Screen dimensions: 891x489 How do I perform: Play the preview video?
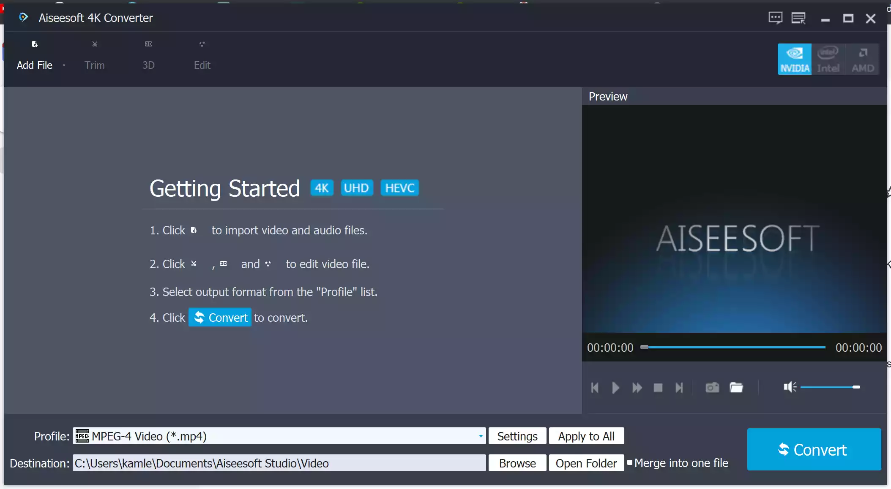click(x=616, y=388)
